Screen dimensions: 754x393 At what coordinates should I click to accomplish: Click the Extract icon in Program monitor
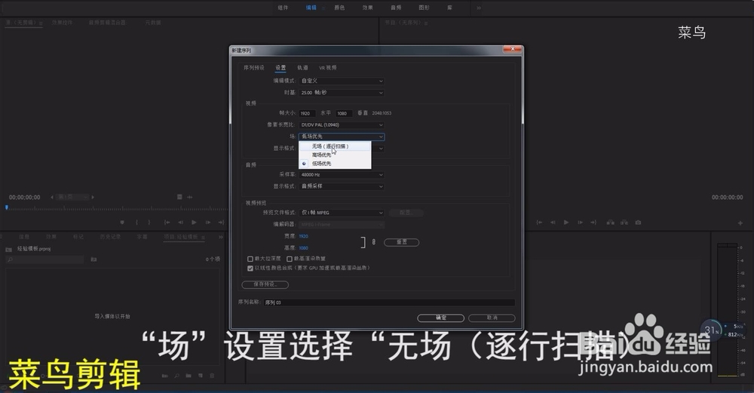[x=624, y=223]
